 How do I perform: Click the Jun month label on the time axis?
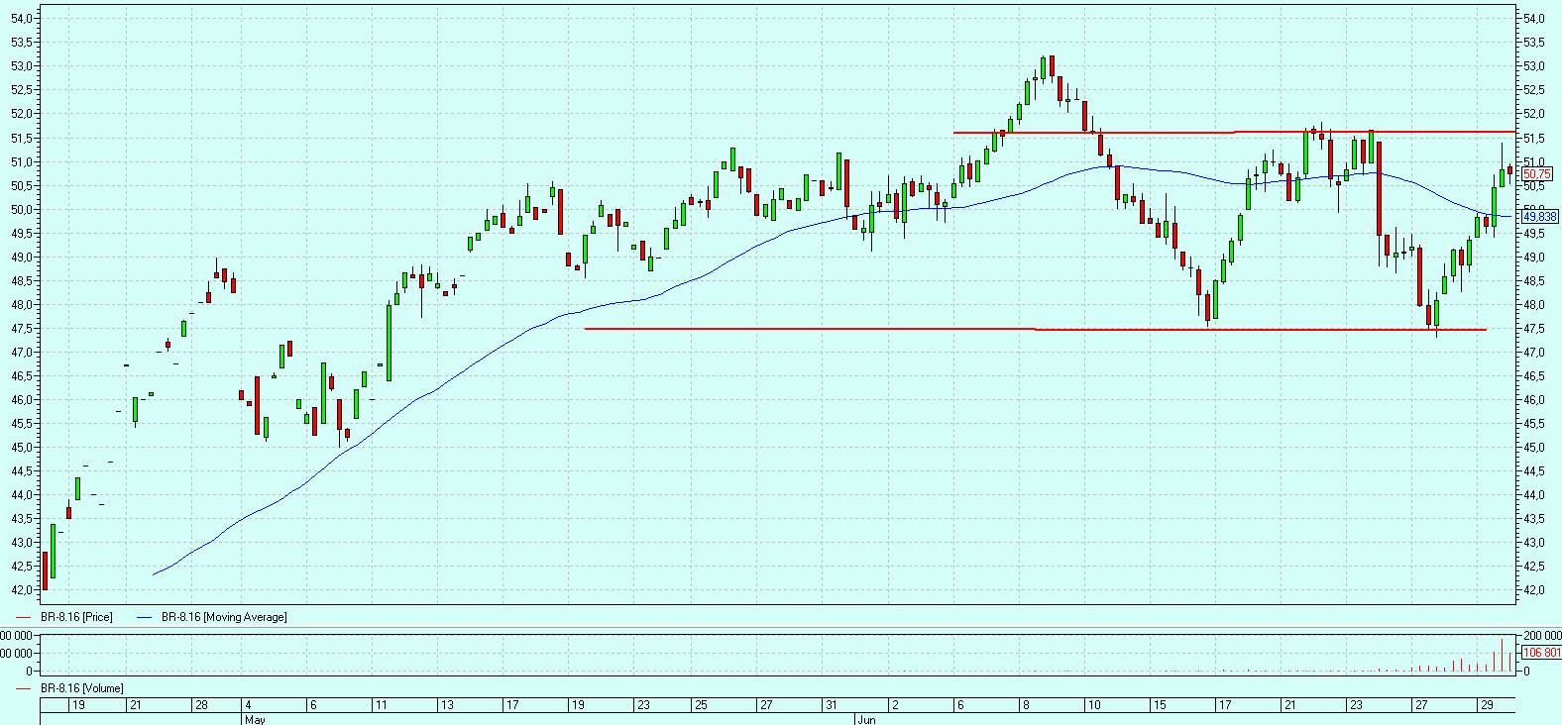pyautogui.click(x=866, y=719)
